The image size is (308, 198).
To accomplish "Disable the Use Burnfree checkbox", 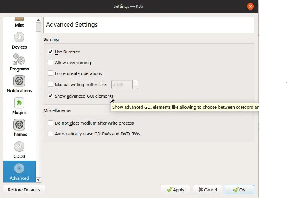I will tap(50, 52).
